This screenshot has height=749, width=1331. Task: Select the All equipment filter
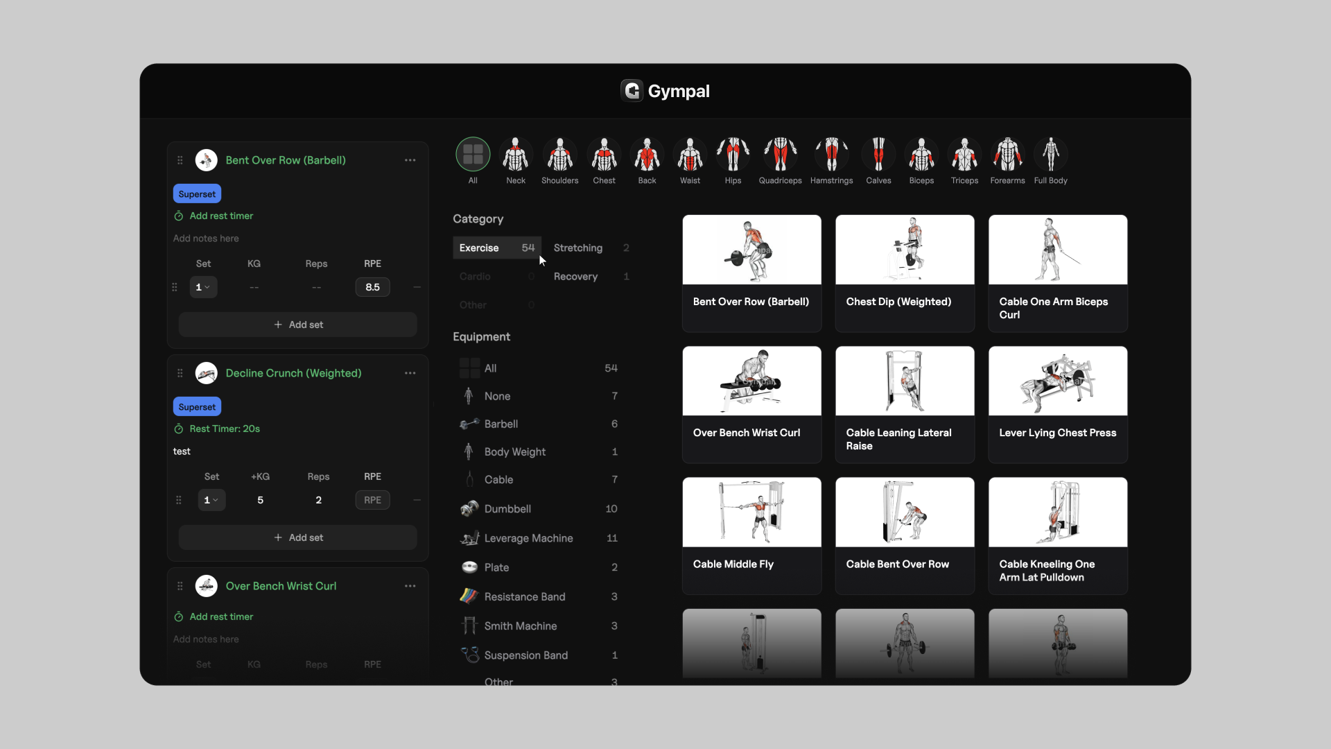pos(539,368)
